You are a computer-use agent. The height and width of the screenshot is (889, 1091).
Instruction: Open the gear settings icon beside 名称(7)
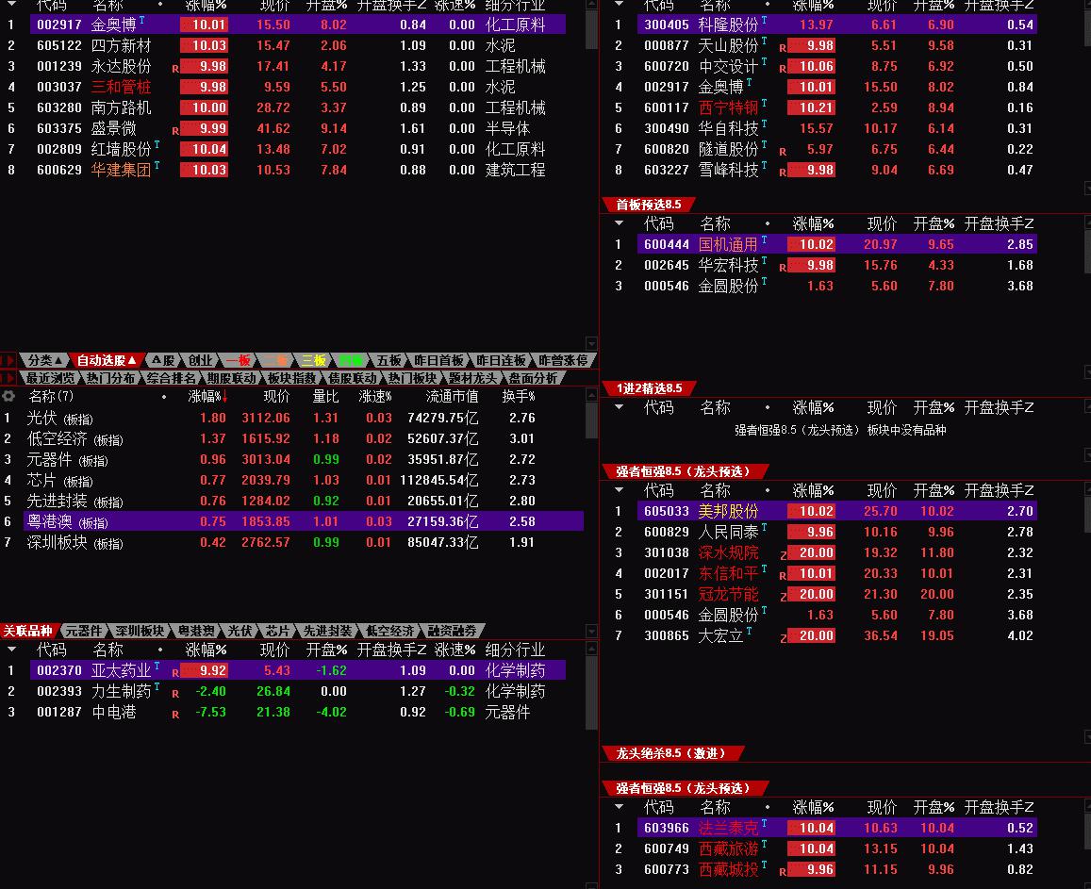(8, 396)
